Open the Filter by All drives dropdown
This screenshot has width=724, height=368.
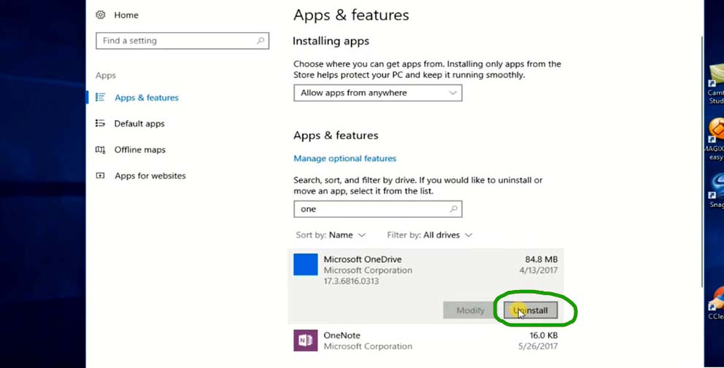click(429, 235)
